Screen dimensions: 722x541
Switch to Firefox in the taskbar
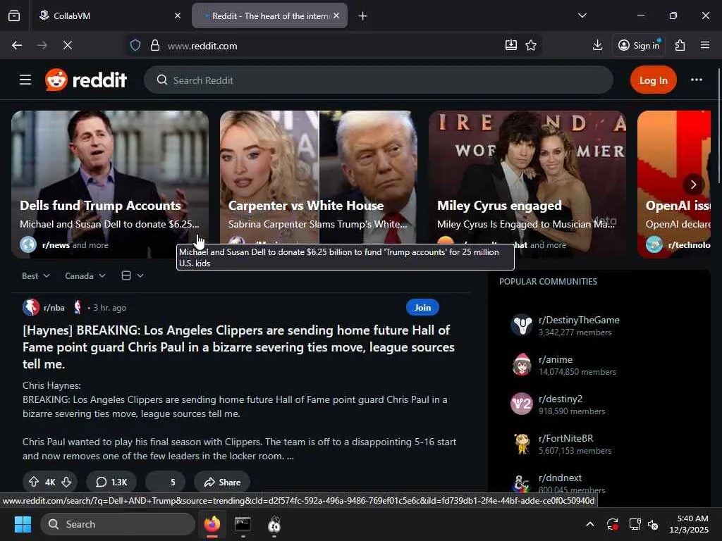pos(212,524)
